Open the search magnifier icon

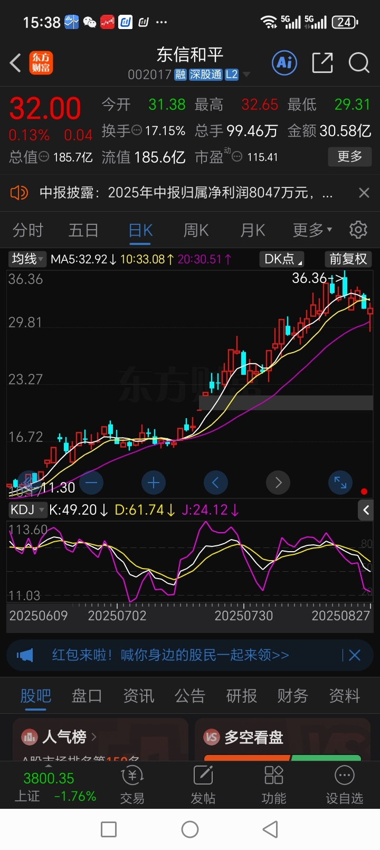point(359,63)
